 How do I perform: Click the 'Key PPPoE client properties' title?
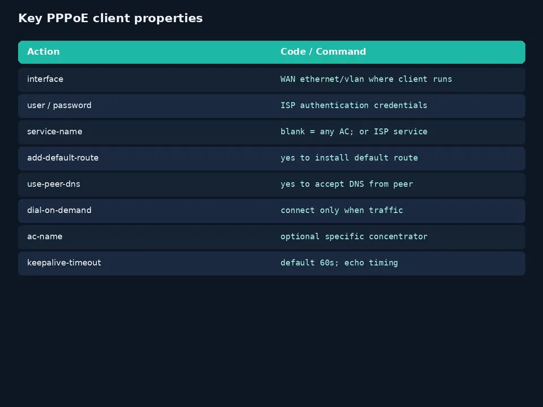pos(110,18)
